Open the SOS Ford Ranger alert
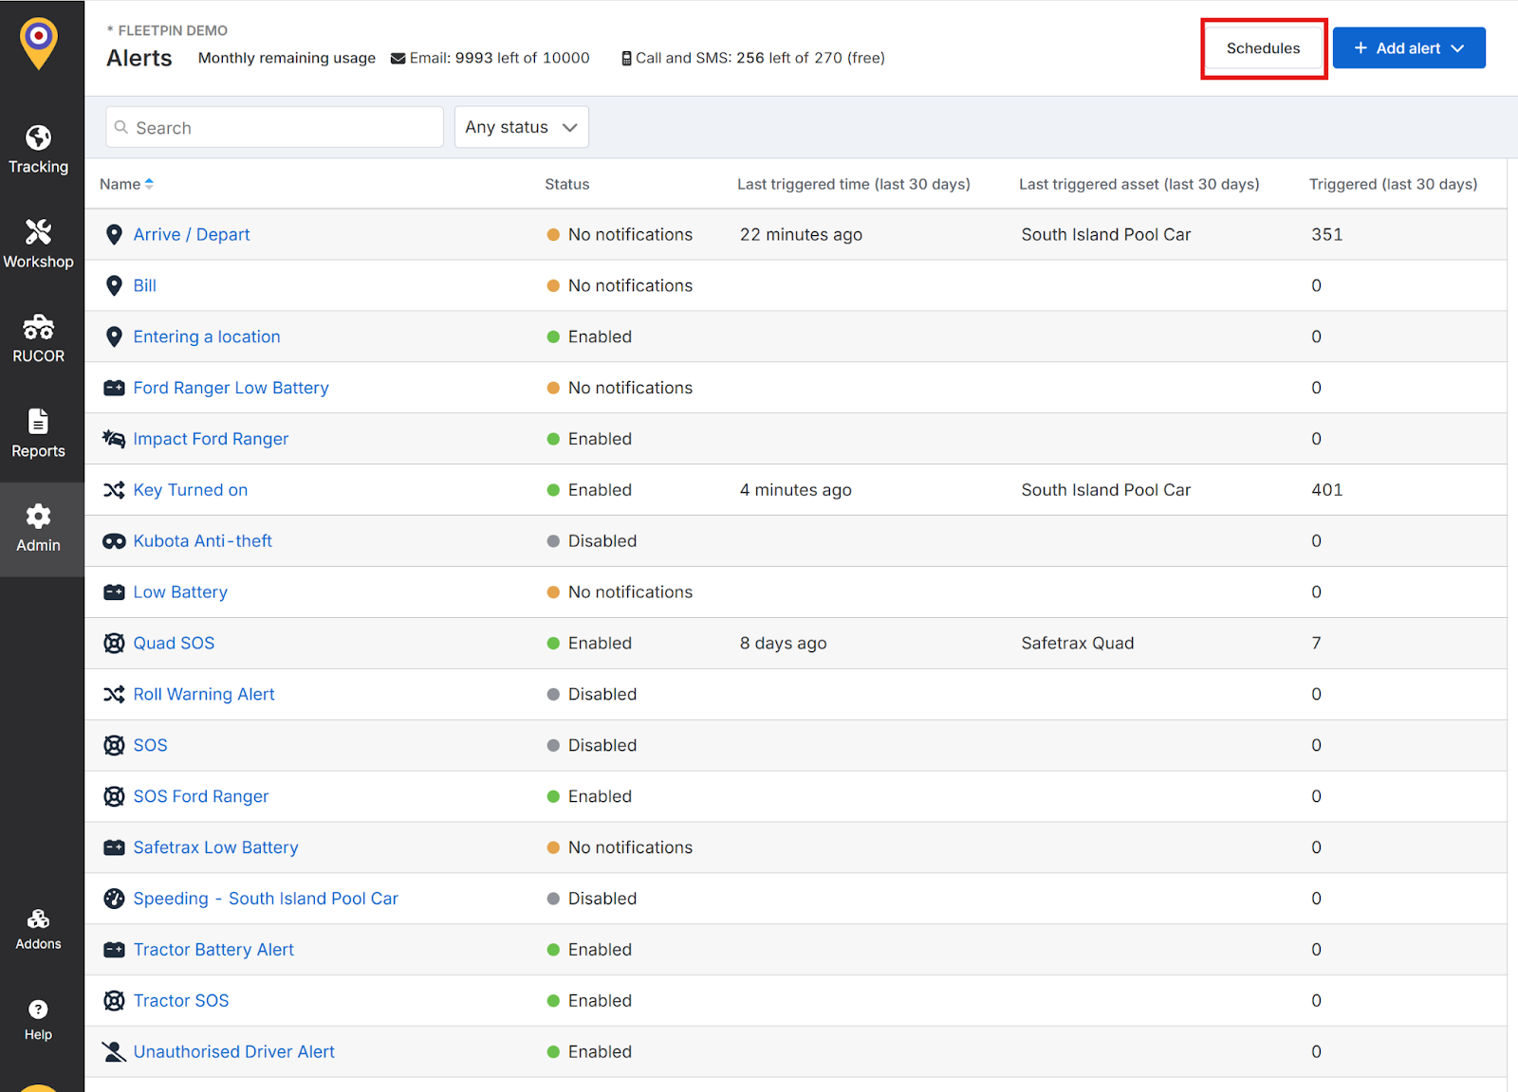This screenshot has width=1518, height=1092. pos(201,797)
